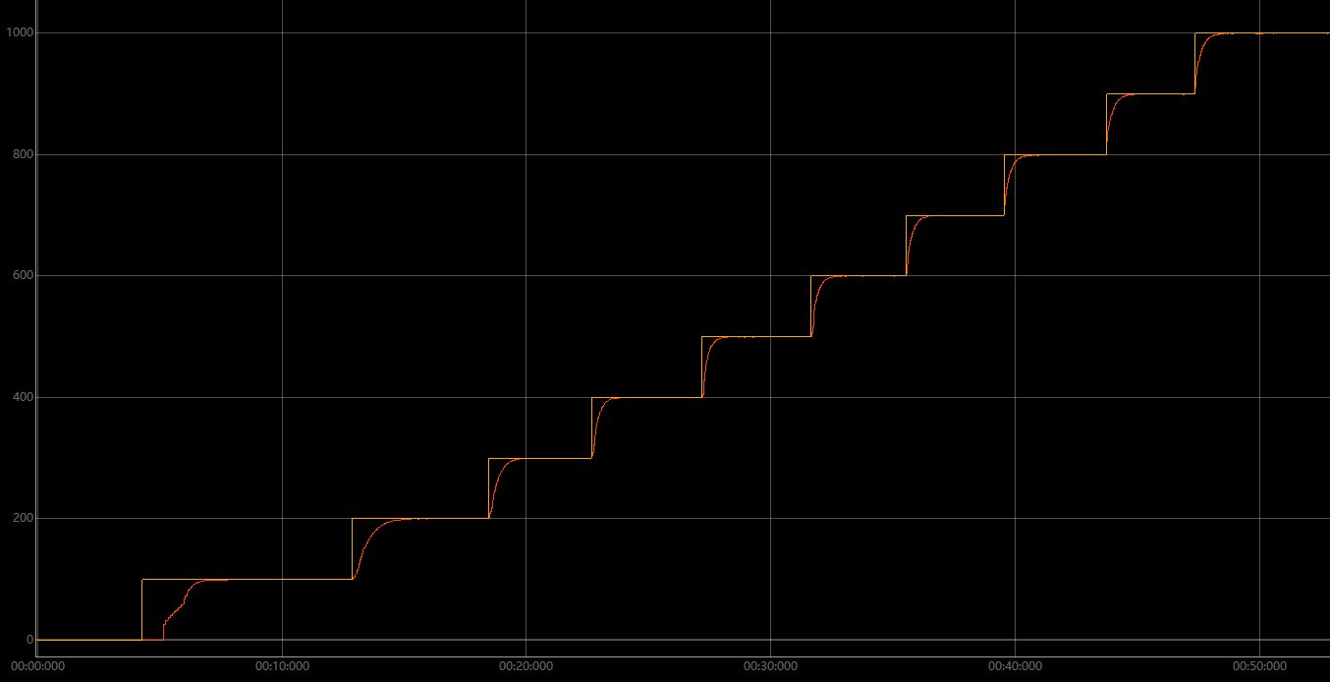Select the 00:10:000 time axis label
The height and width of the screenshot is (682, 1330).
(x=282, y=666)
